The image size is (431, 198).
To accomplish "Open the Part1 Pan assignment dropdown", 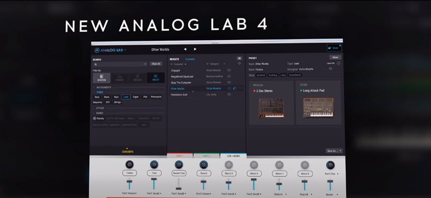I will [331, 173].
